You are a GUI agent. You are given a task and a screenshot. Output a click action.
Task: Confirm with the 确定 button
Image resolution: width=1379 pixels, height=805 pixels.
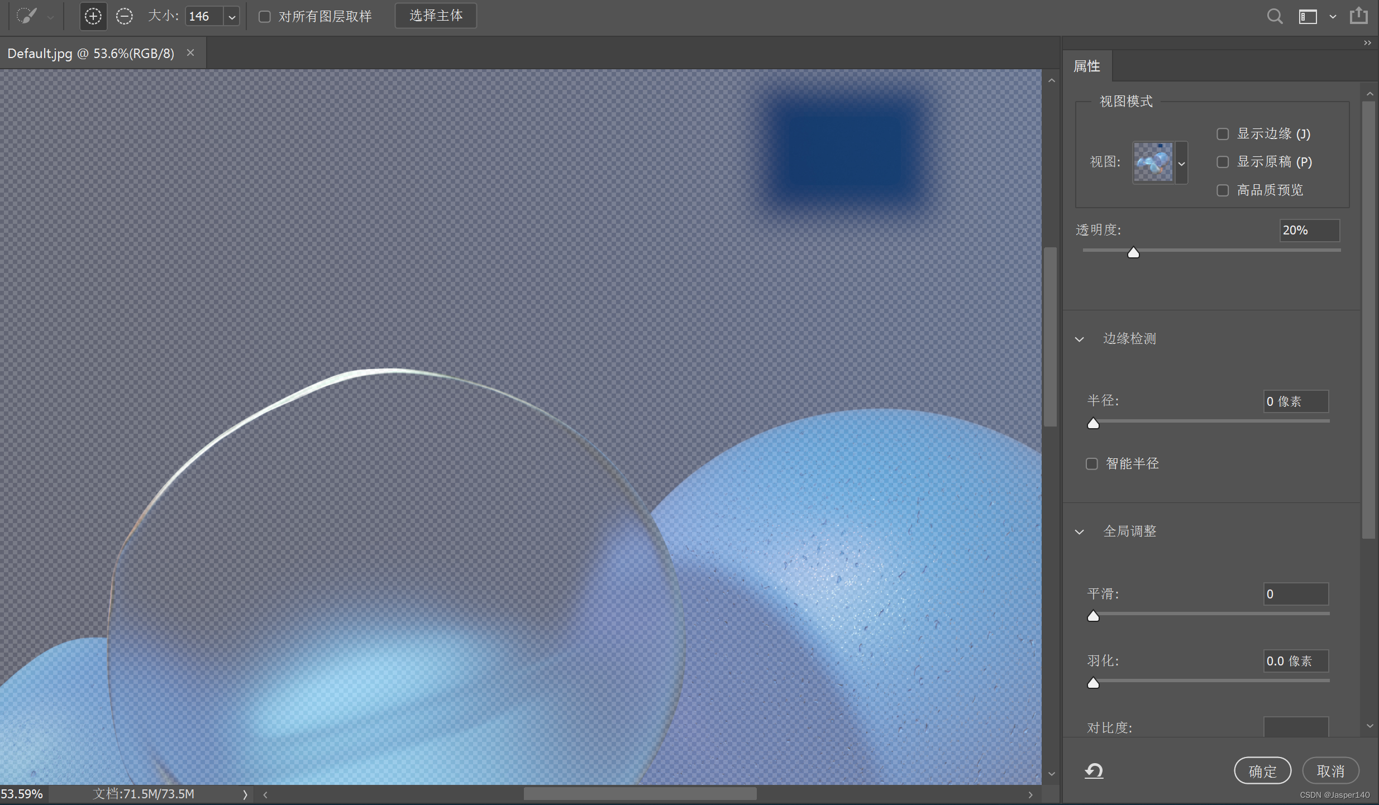point(1262,771)
